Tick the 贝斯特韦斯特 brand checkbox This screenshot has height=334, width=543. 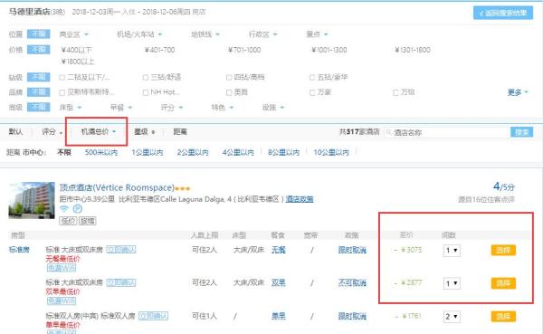(62, 92)
